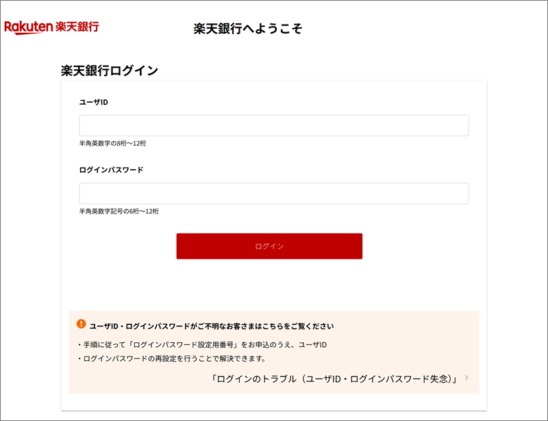The image size is (548, 421).
Task: Focus the ログインパスワード input field
Action: tap(273, 193)
